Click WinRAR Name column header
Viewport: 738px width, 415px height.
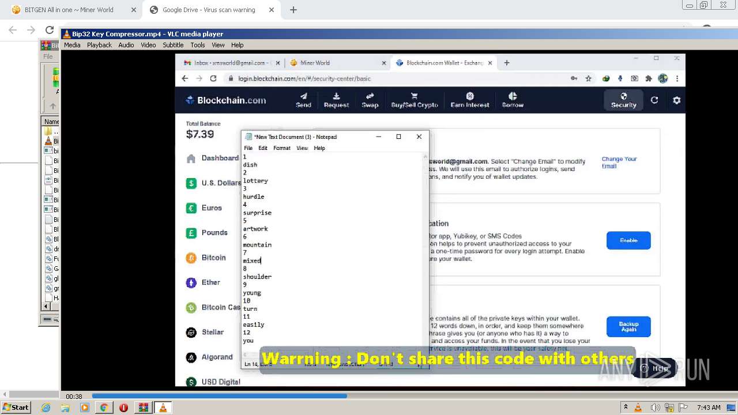51,122
